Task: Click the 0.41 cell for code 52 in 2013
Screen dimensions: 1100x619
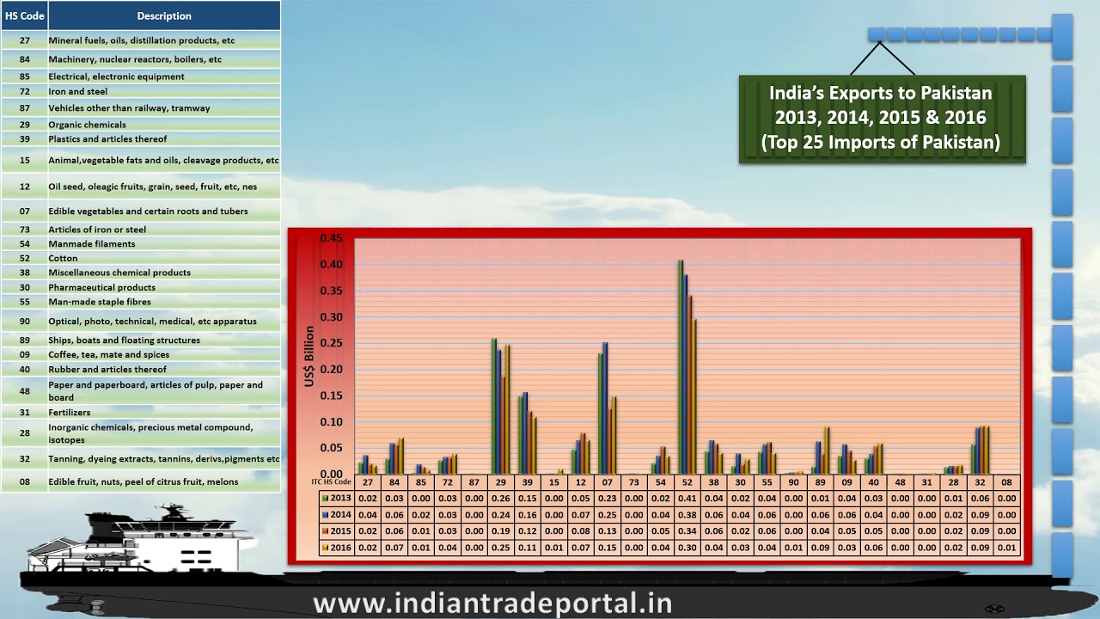Action: click(x=687, y=499)
